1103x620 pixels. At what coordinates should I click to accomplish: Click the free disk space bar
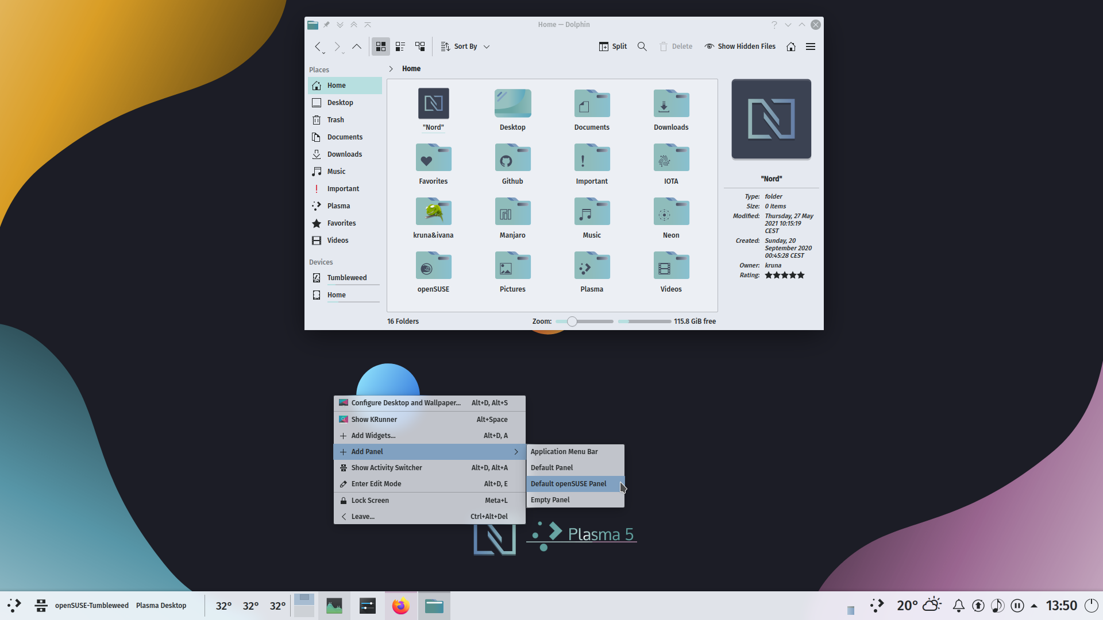pos(645,321)
